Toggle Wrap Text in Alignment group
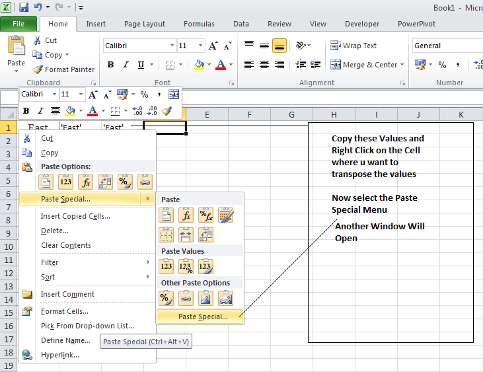Screen dimensions: 483x372 tap(354, 46)
